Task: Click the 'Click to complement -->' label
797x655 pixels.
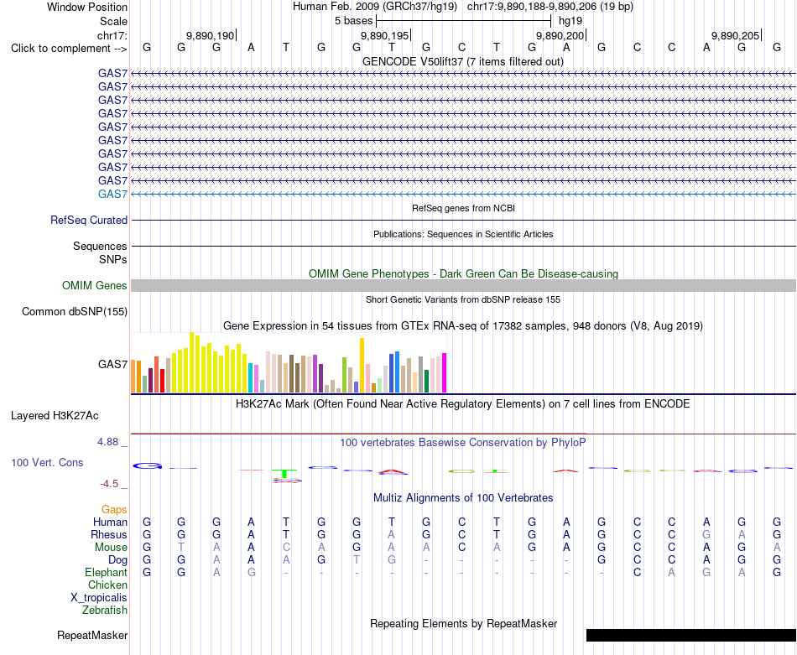Action: (69, 49)
